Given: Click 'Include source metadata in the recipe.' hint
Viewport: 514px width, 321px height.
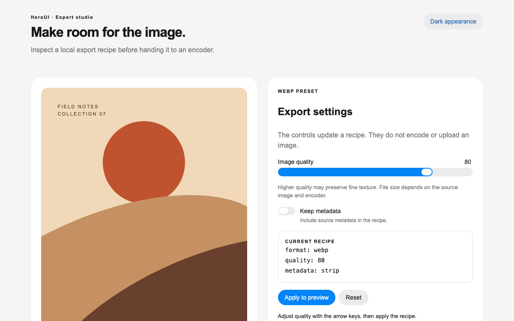Looking at the screenshot, I should (x=344, y=220).
